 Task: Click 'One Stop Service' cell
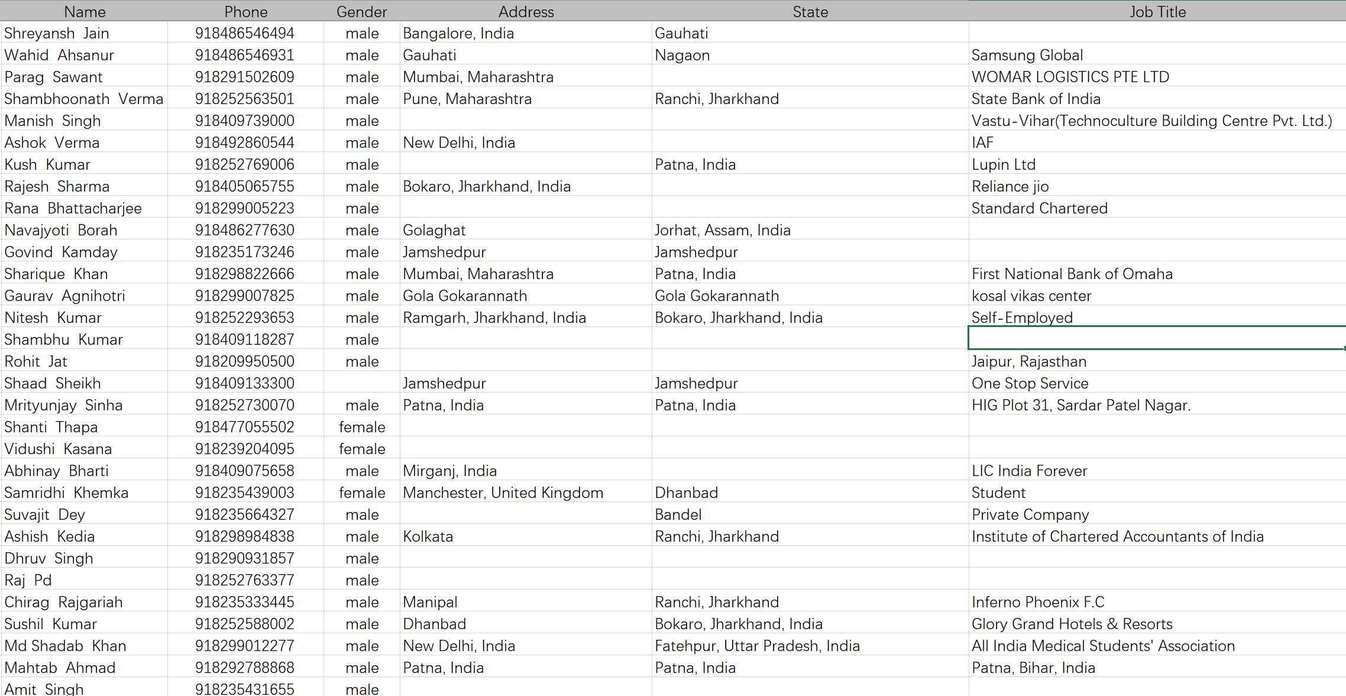[1157, 383]
